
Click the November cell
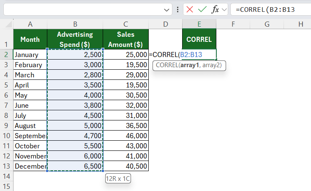pos(30,156)
